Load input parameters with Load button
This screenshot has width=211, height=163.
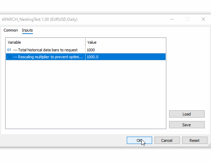(187, 114)
